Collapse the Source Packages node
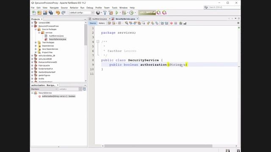The image size is (271, 152). point(36,29)
